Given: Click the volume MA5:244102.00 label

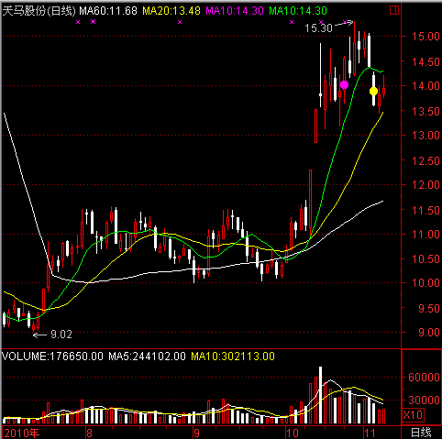Looking at the screenshot, I should pyautogui.click(x=147, y=357).
